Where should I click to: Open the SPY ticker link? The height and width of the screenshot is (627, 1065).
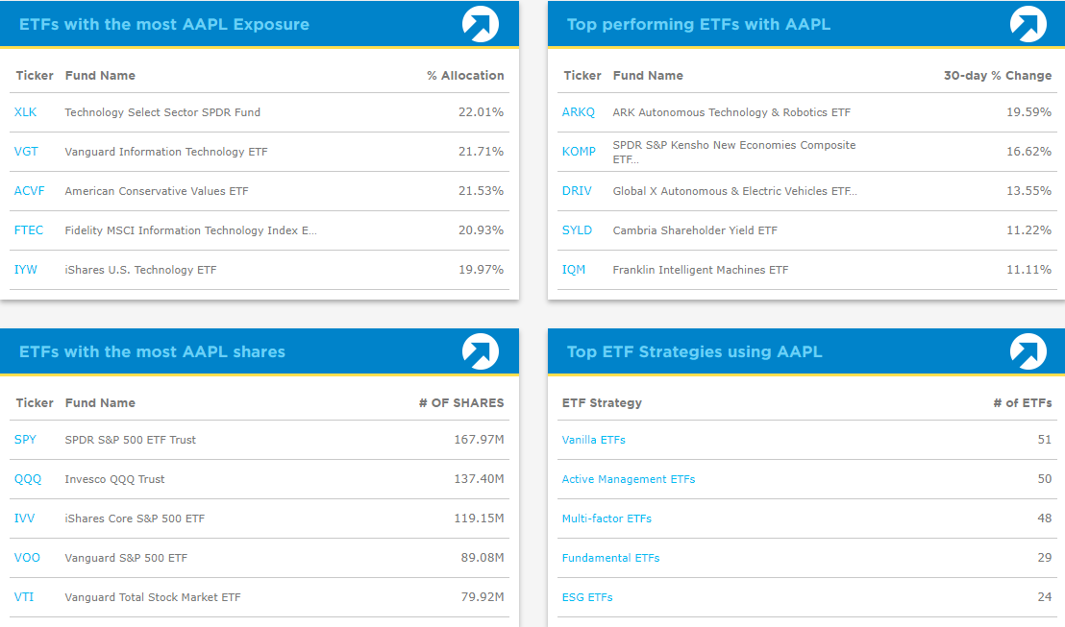tap(25, 440)
